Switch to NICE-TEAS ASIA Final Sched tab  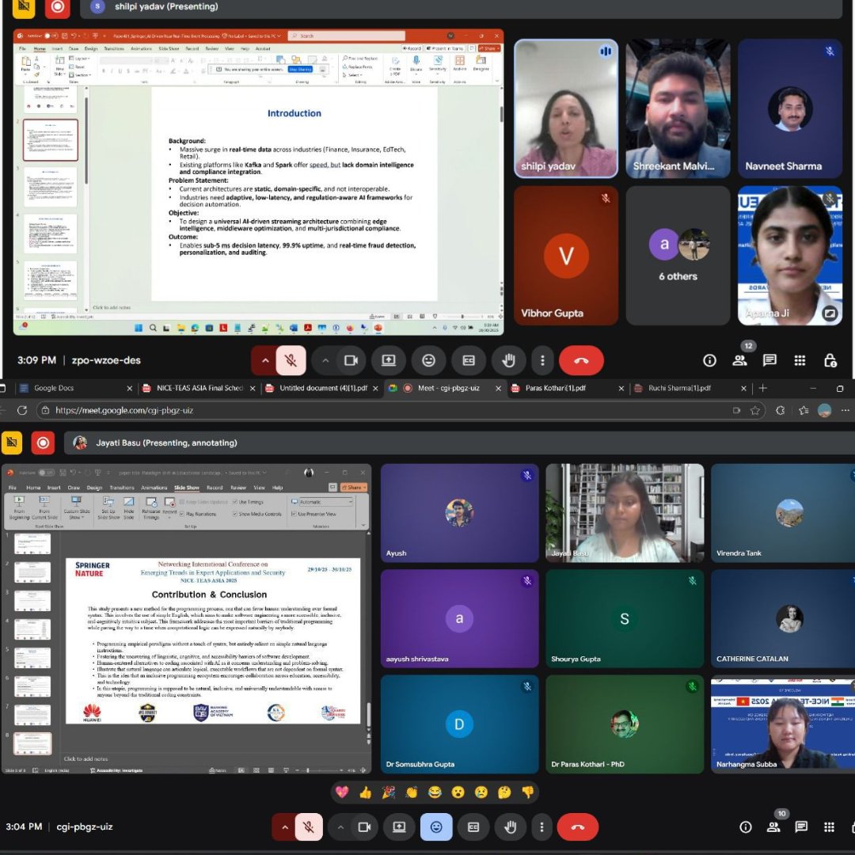coord(199,388)
